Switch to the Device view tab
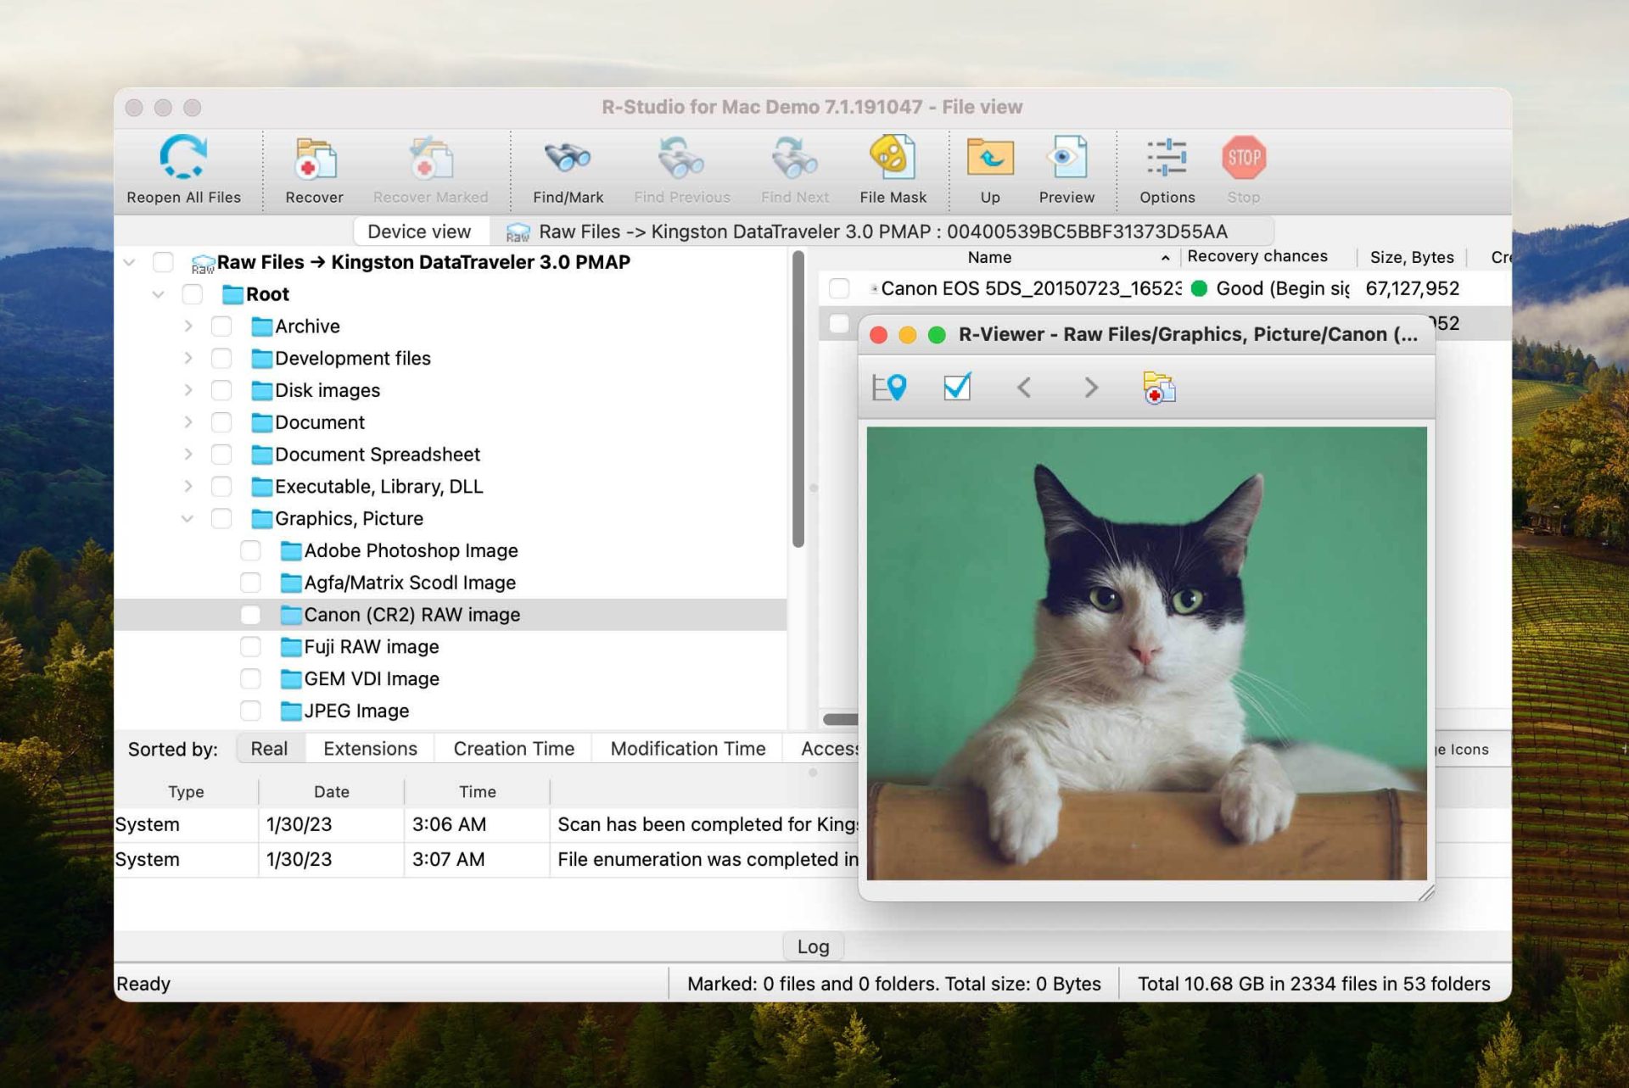Screen dimensions: 1629x1088 click(x=419, y=231)
